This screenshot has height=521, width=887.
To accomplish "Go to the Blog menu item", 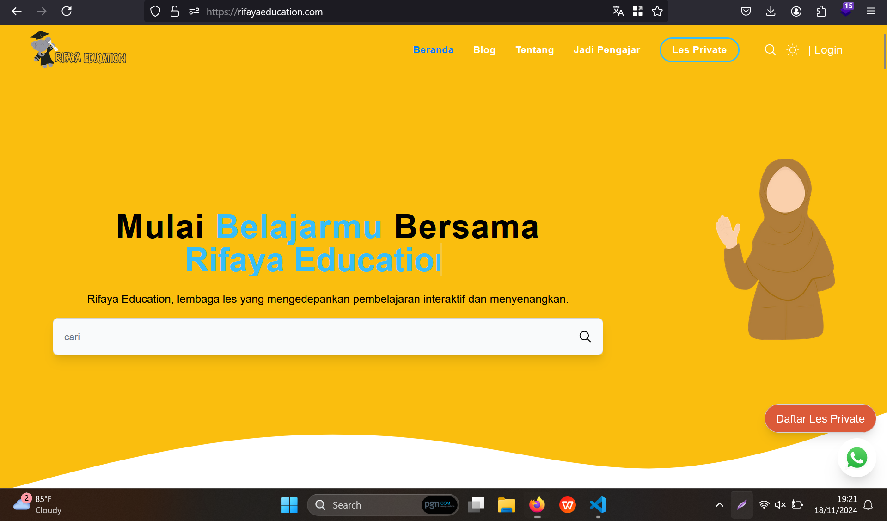I will tap(484, 50).
